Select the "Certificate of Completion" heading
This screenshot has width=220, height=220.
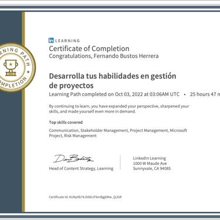pyautogui.click(x=89, y=49)
